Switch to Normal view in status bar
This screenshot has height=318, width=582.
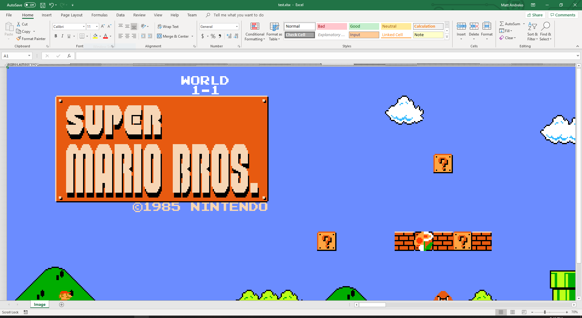tap(501, 312)
